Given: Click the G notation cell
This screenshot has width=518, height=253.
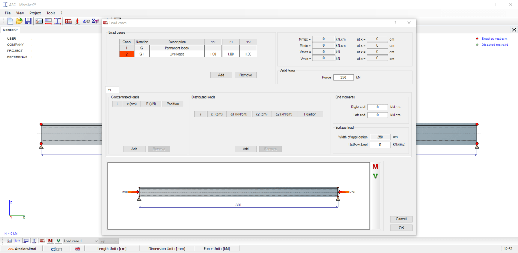Looking at the screenshot, I should coord(142,48).
